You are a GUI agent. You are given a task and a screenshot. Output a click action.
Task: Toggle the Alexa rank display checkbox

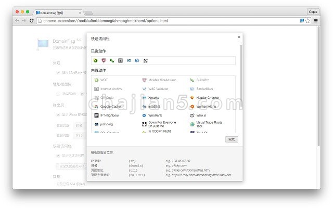58,114
